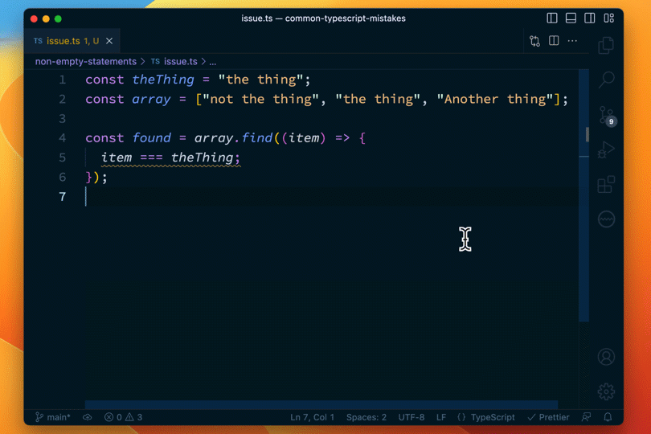Select the issue.ts editor tab

[x=66, y=41]
